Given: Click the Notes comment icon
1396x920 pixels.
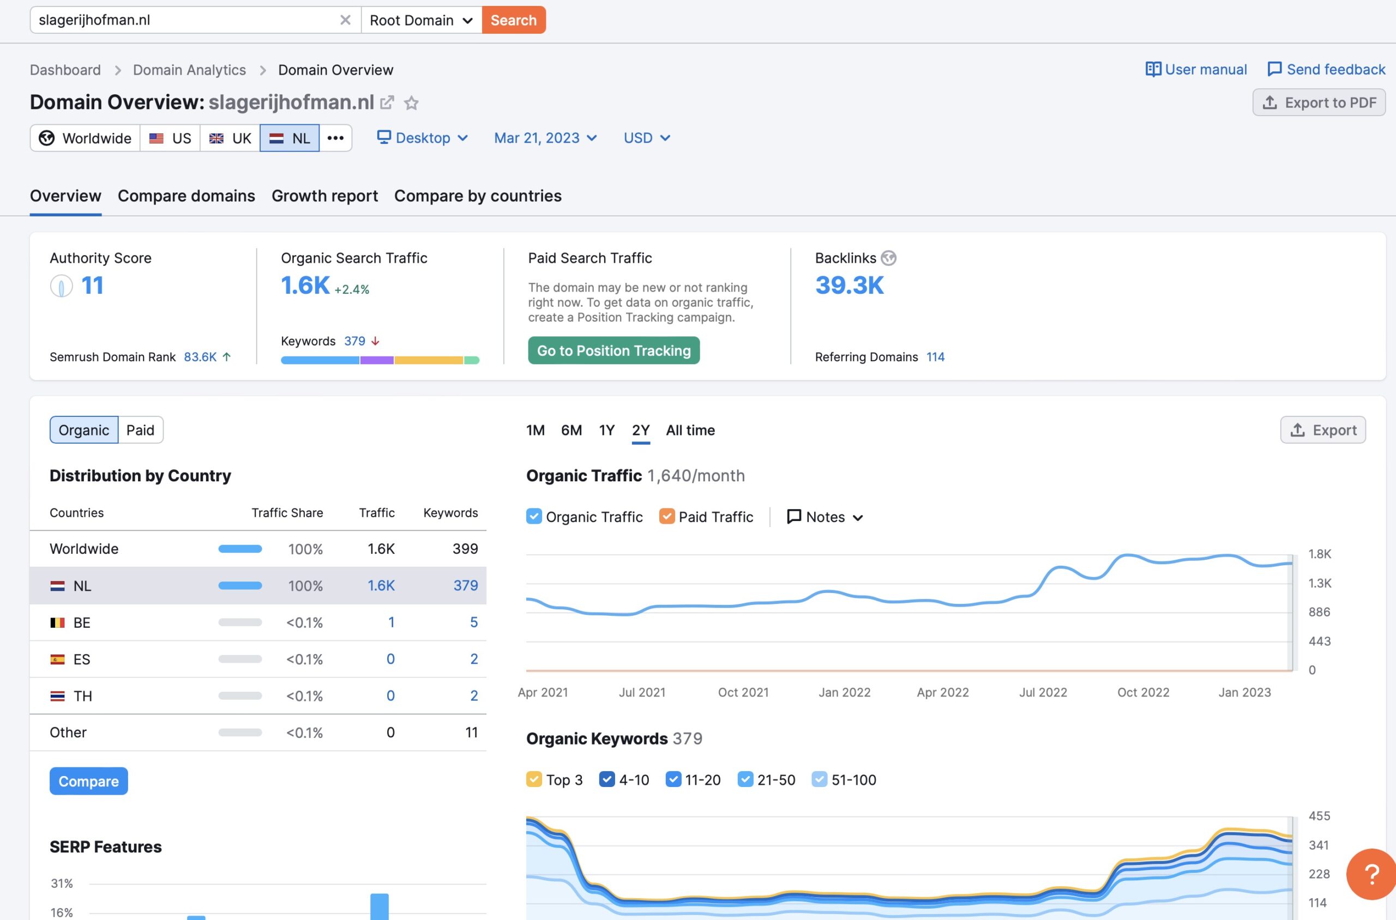Looking at the screenshot, I should (793, 516).
